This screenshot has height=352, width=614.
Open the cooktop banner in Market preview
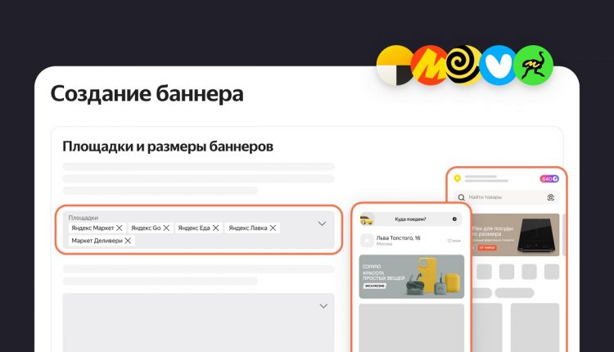point(515,235)
